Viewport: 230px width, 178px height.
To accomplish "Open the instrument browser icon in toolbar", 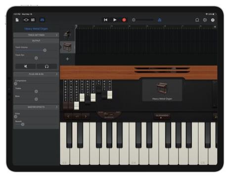I will click(26, 20).
